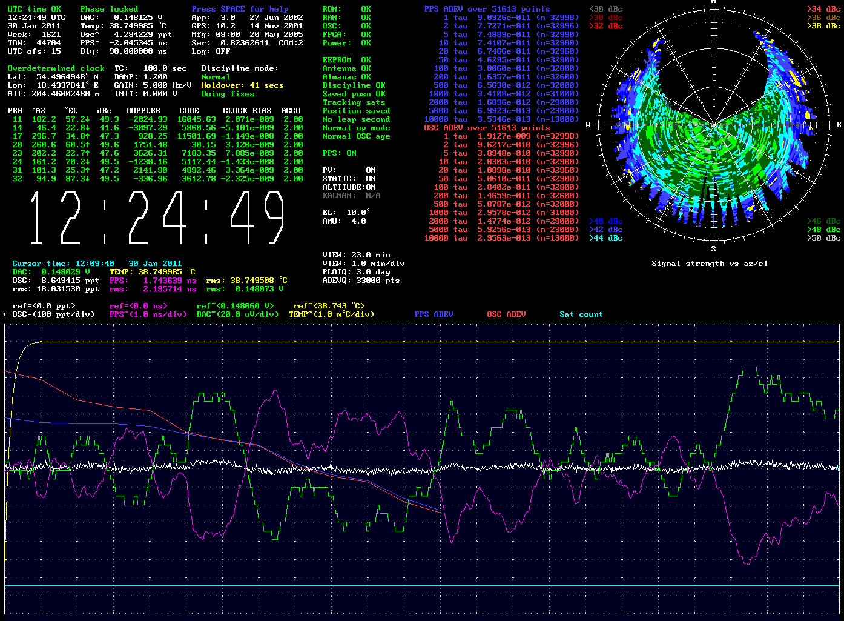
Task: Click the DAC~(20.0 uV/div) scale label
Action: click(x=237, y=314)
